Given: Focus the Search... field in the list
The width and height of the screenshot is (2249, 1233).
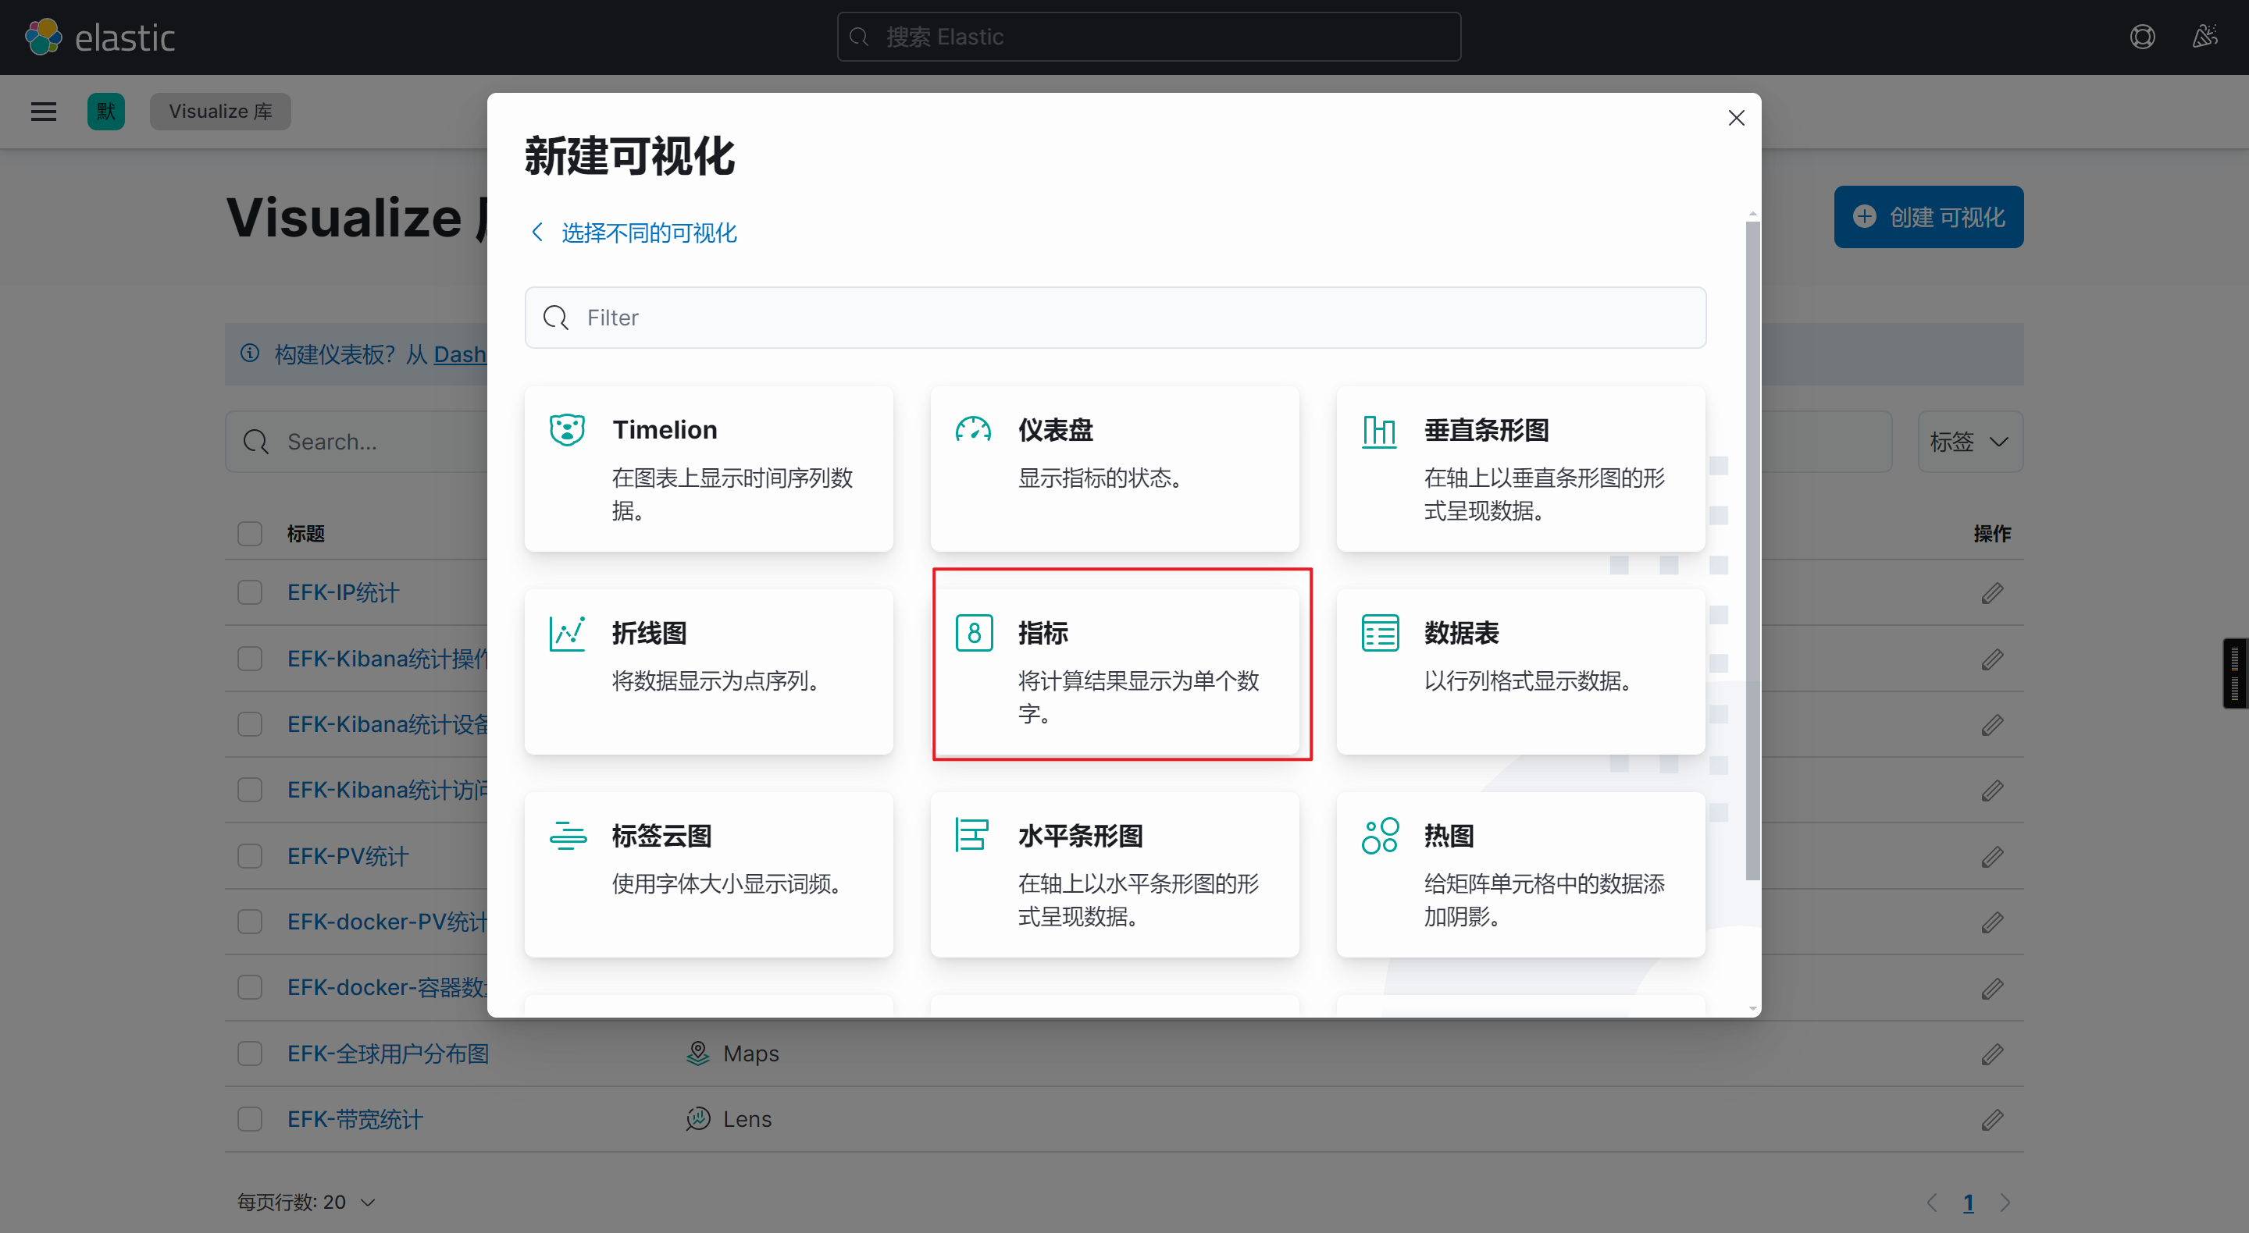Looking at the screenshot, I should (x=358, y=442).
